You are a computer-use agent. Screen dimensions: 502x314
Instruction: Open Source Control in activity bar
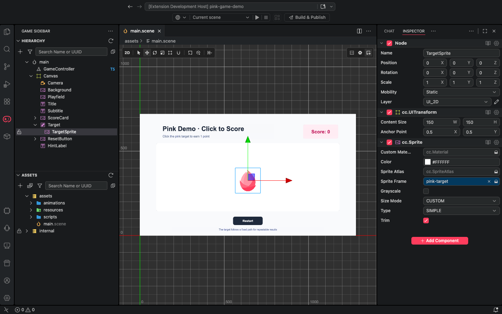tap(7, 67)
